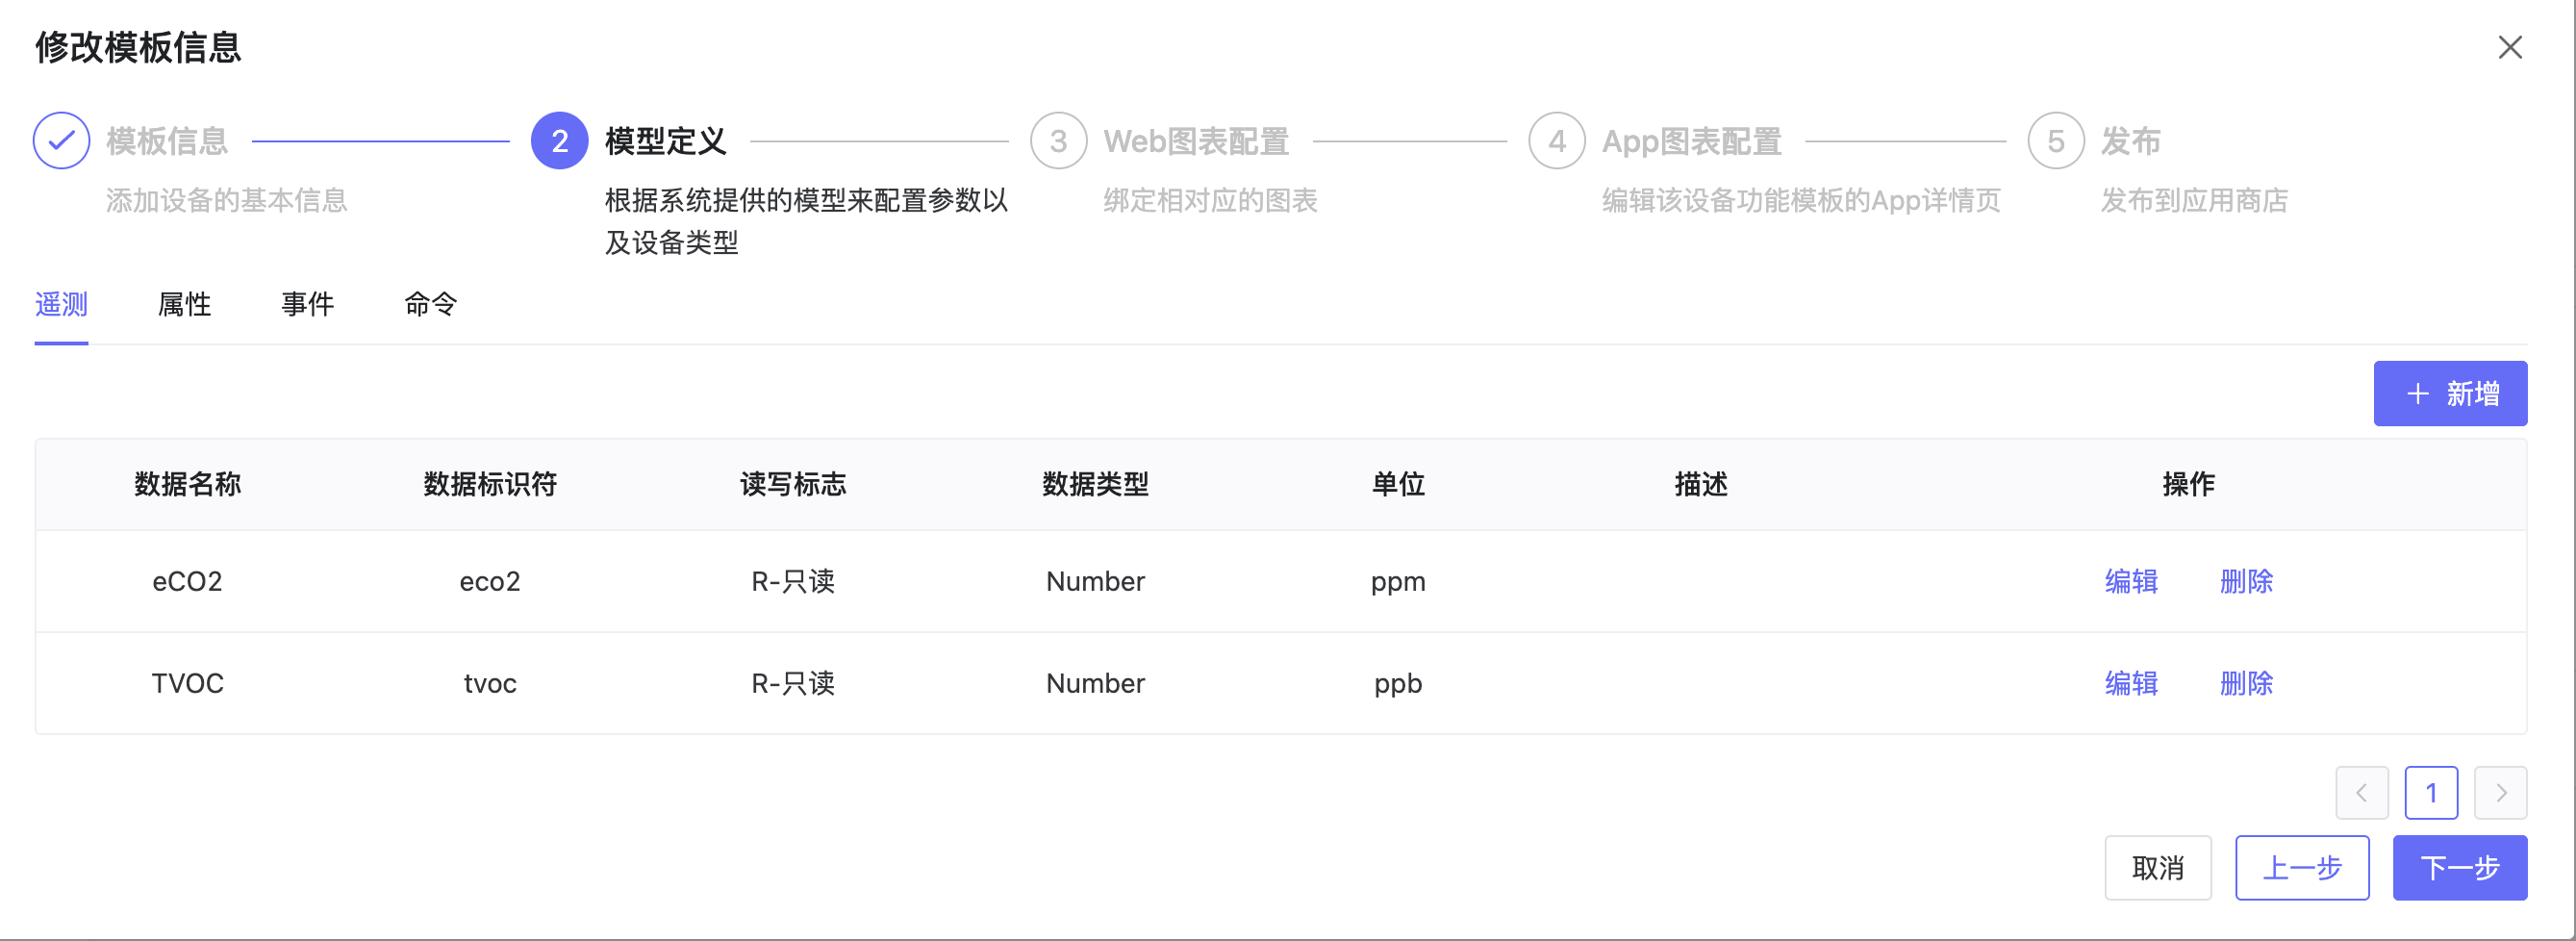Delete the eCO2 telemetry row
The image size is (2576, 941).
[2246, 581]
